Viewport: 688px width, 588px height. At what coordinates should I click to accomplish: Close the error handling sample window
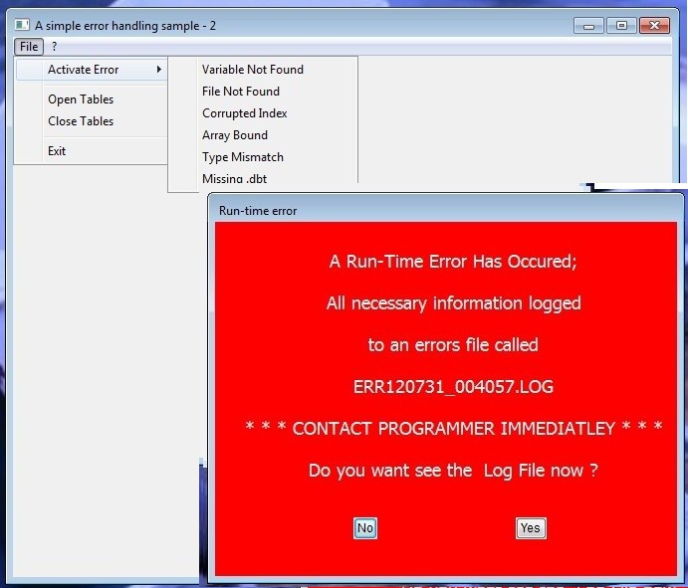[654, 26]
